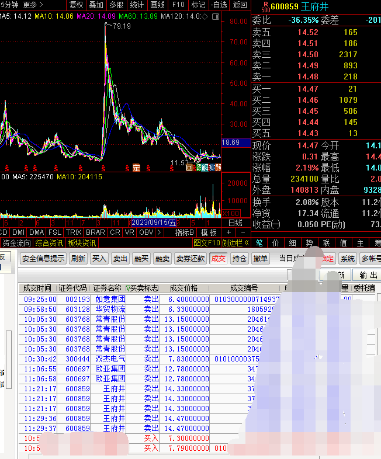Remove stock with -自选 button
The width and height of the screenshot is (381, 459).
pos(219,5)
